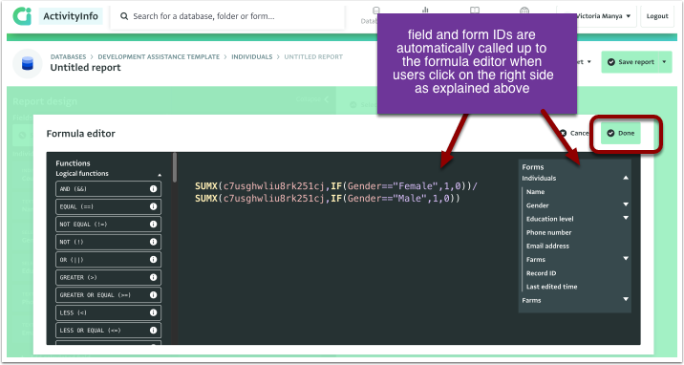Open the Victoria Manya user menu
This screenshot has width=684, height=365.
[604, 16]
